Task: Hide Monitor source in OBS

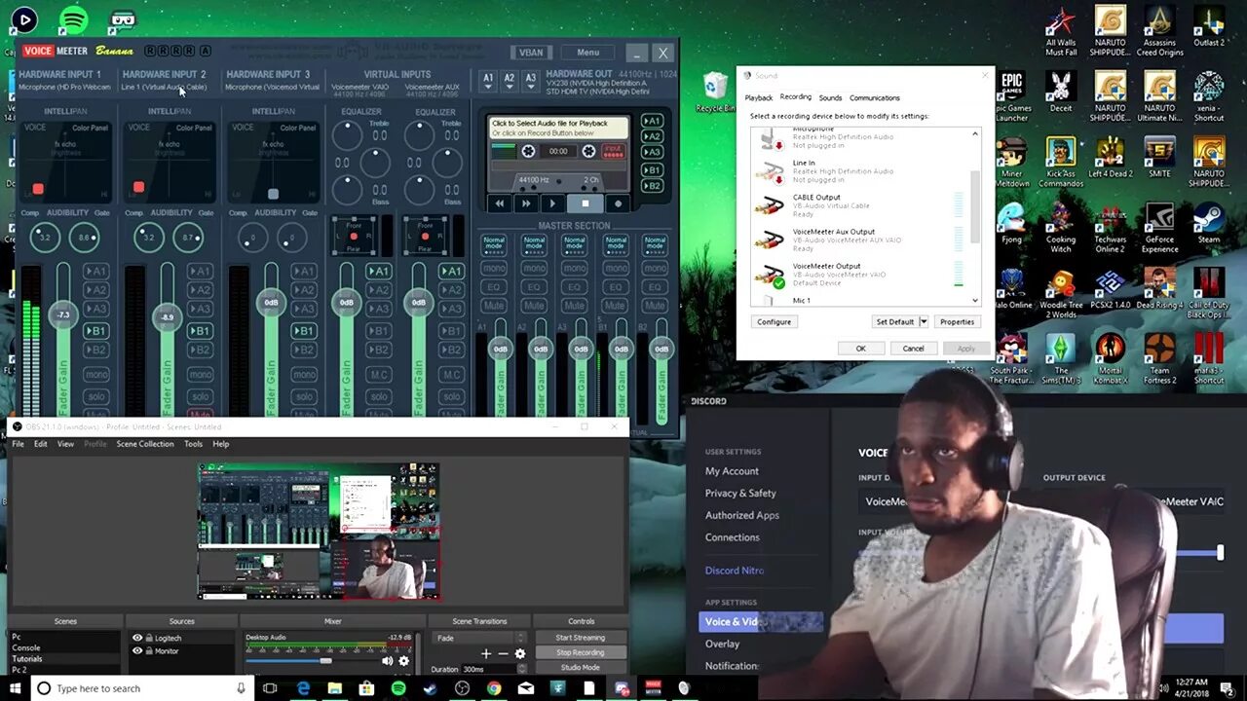Action: point(137,650)
